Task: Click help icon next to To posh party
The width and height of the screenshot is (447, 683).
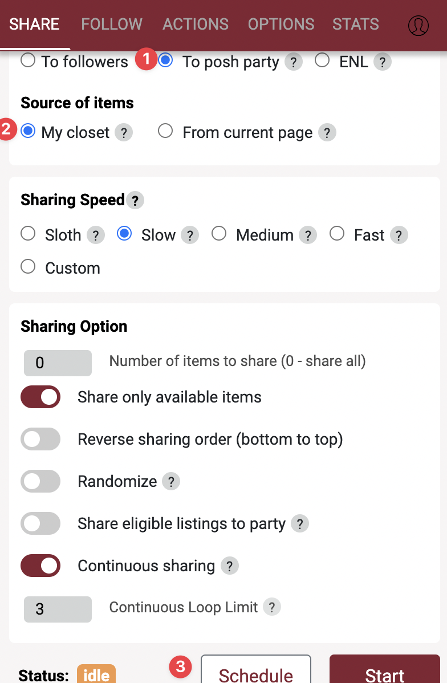Action: click(293, 62)
